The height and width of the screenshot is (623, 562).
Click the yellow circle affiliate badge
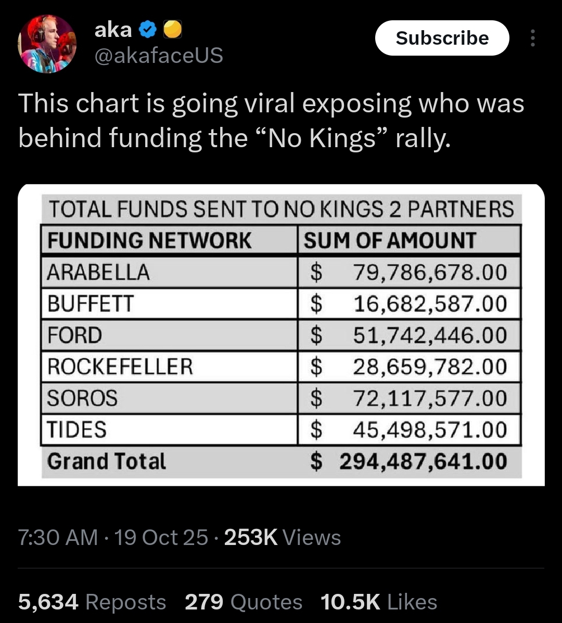click(x=172, y=30)
